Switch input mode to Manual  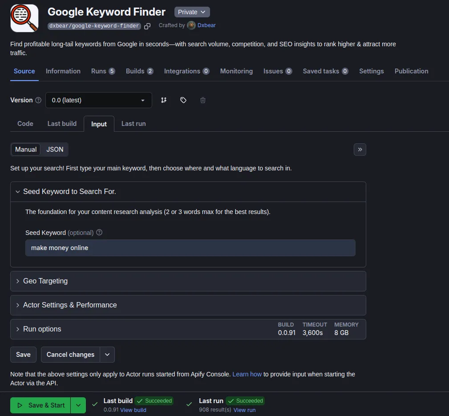(26, 149)
